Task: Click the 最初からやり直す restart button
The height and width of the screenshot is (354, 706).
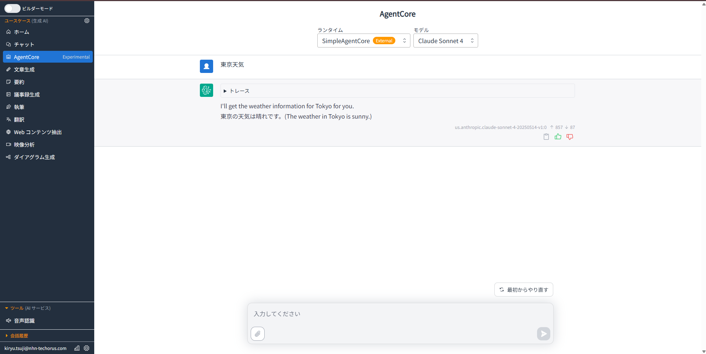Action: coord(523,290)
